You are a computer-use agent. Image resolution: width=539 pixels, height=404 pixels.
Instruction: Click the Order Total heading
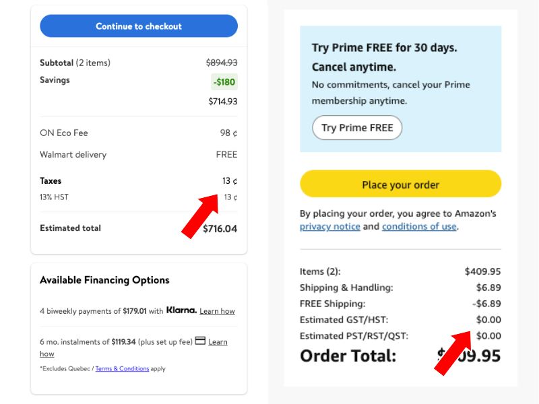(x=348, y=356)
